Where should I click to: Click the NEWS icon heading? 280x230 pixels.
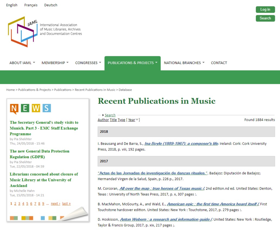tap(30, 108)
